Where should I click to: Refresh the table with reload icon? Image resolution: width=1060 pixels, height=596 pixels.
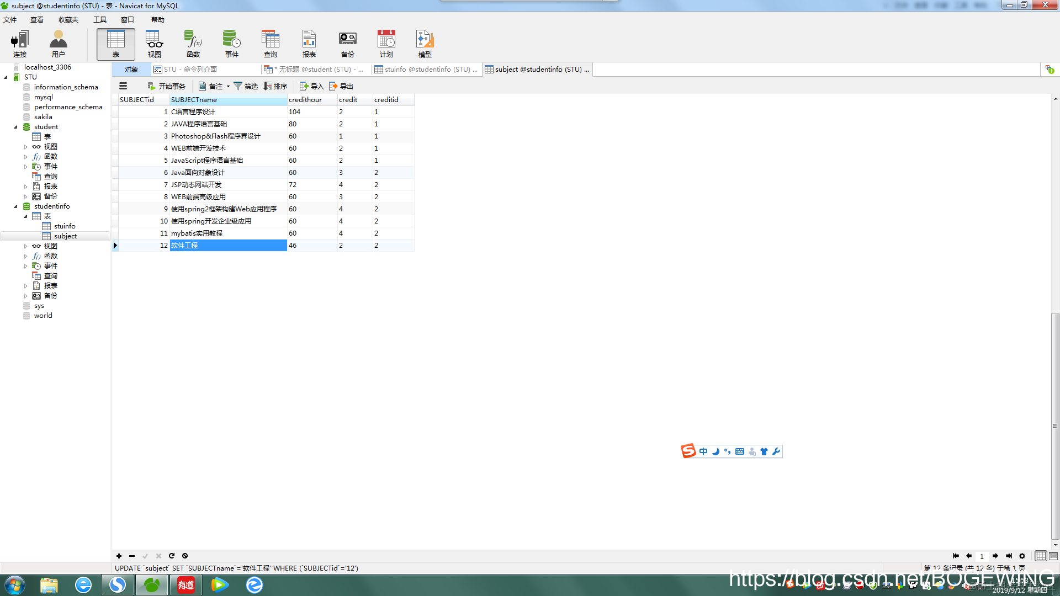[x=172, y=556]
